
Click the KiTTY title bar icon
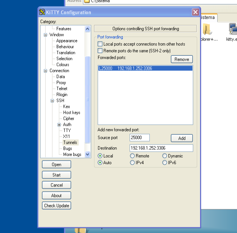(42, 12)
